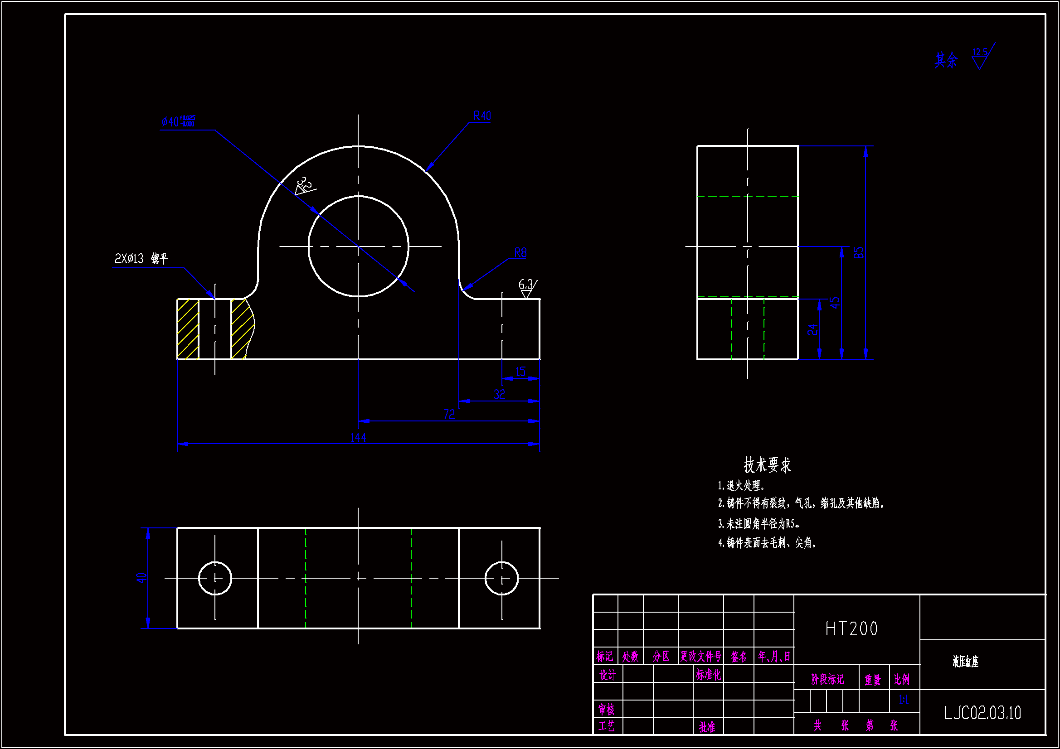This screenshot has width=1060, height=749.
Task: Select the 其余 text near roughness symbol
Action: (x=946, y=60)
